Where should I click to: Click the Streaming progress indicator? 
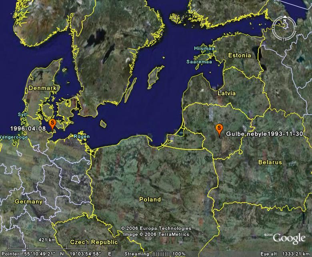[x=154, y=254]
